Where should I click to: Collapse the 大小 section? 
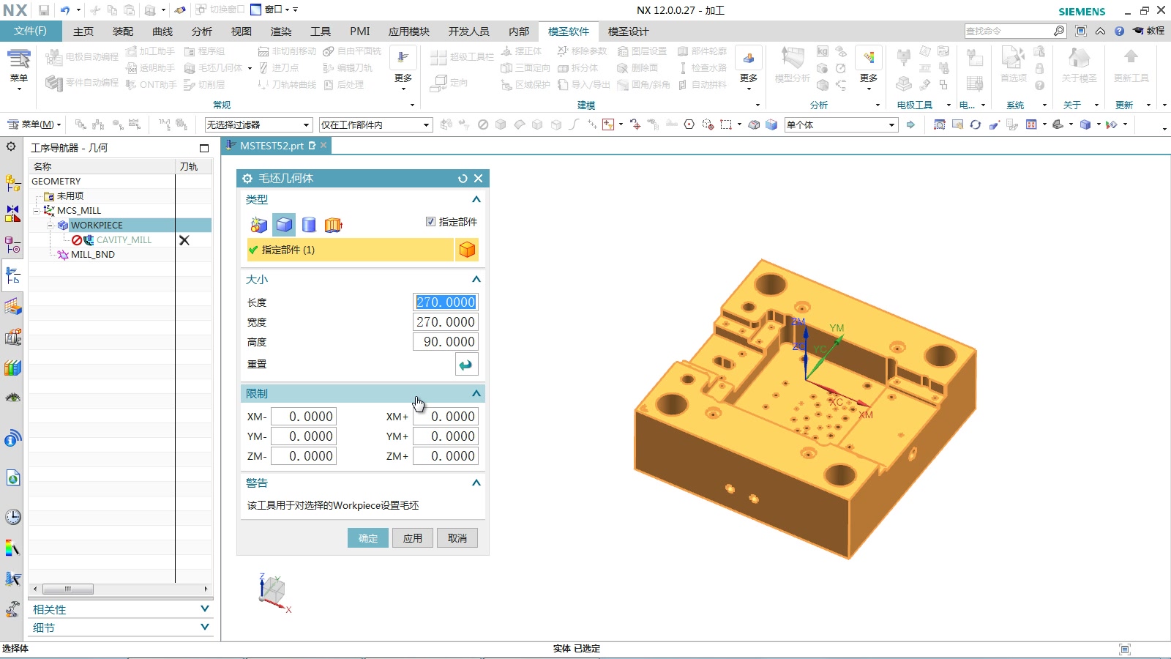click(476, 279)
